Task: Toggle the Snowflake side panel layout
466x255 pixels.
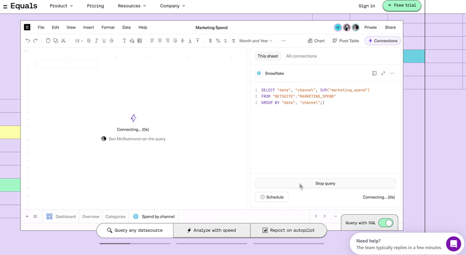Action: 375,73
